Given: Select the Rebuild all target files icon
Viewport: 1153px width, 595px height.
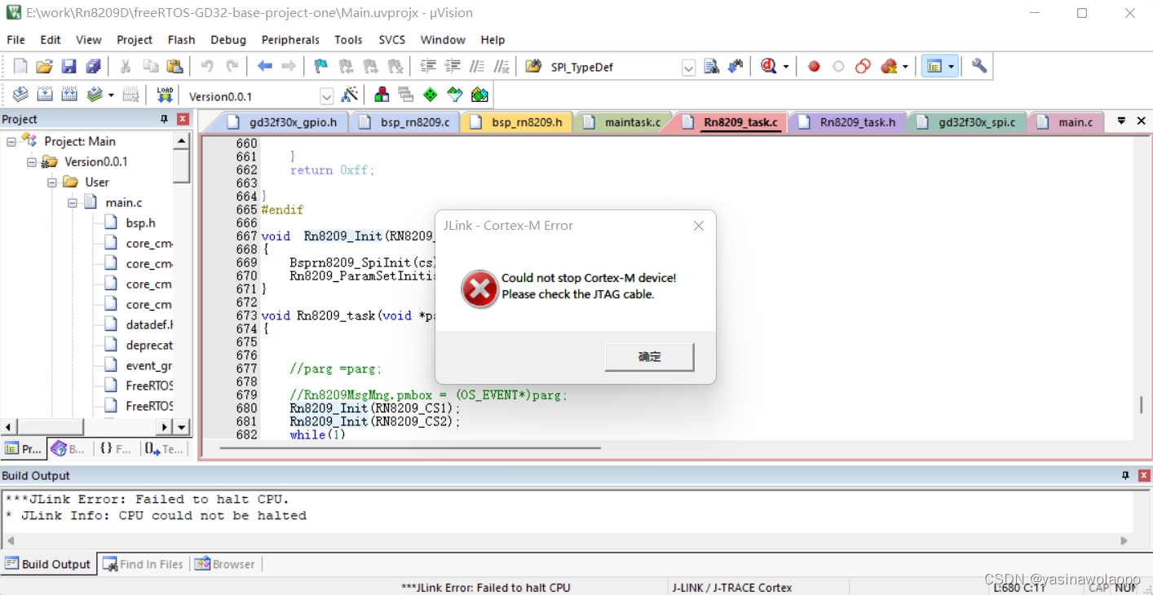Looking at the screenshot, I should click(x=69, y=94).
